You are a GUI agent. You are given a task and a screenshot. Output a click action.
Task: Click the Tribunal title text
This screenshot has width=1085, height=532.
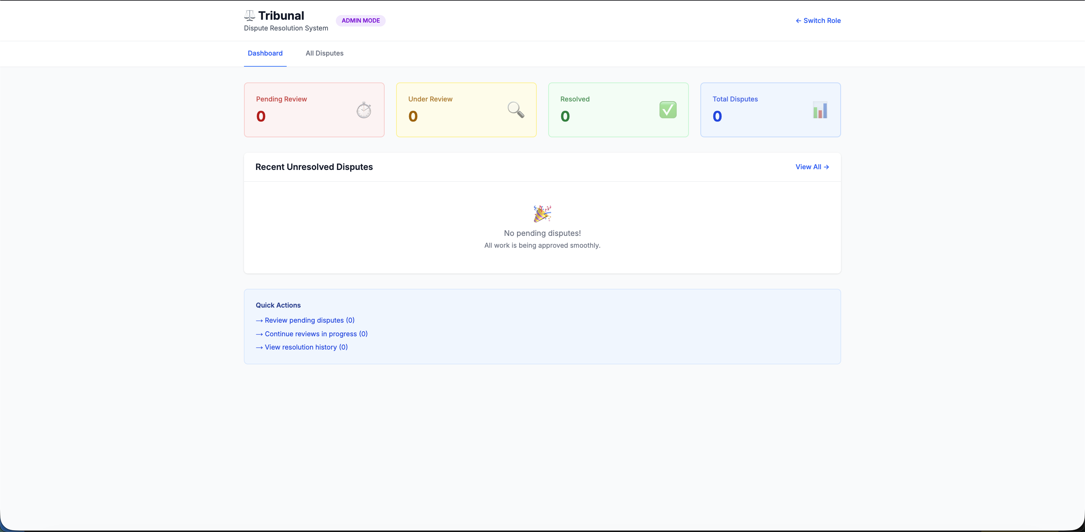pos(281,15)
